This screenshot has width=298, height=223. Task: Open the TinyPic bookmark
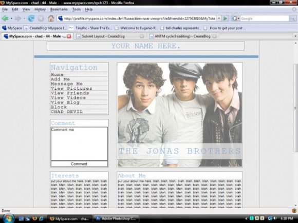point(90,28)
